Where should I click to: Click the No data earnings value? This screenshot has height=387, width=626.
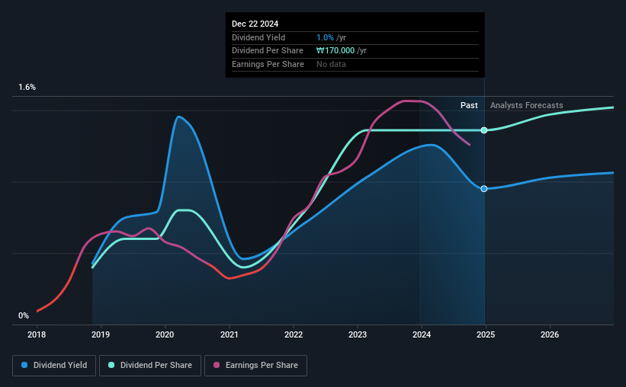coord(331,64)
